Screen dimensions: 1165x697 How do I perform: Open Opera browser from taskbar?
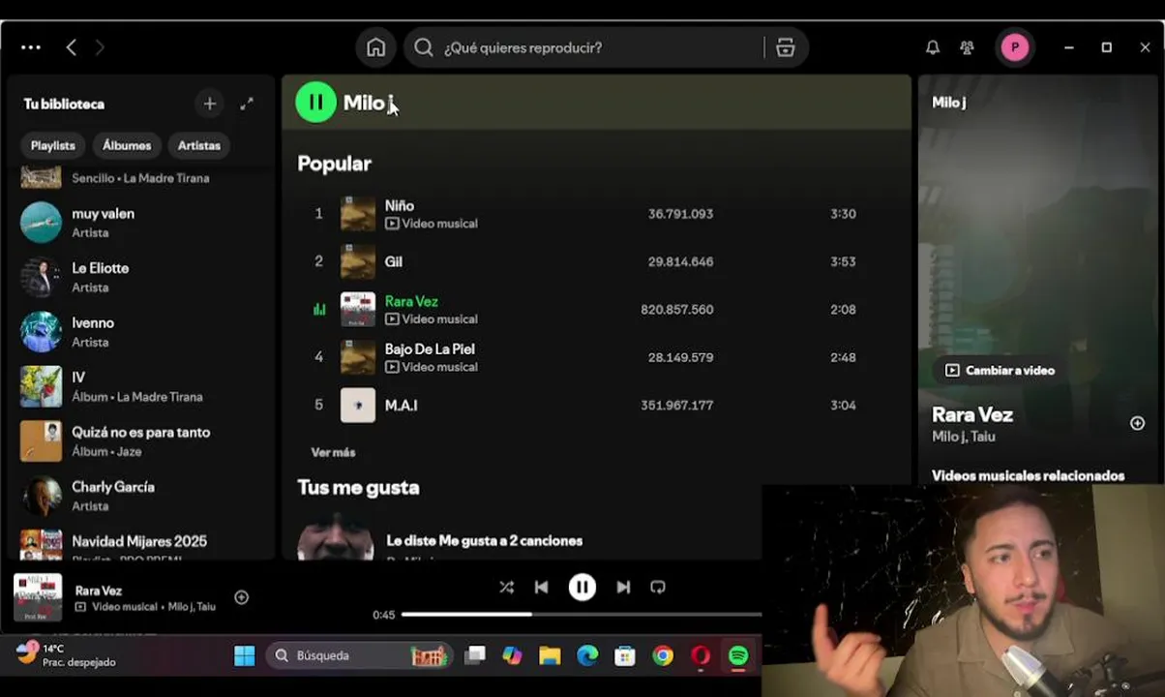click(701, 656)
